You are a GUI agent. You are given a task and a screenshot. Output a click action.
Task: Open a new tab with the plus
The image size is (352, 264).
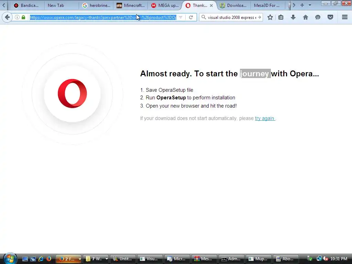click(302, 5)
